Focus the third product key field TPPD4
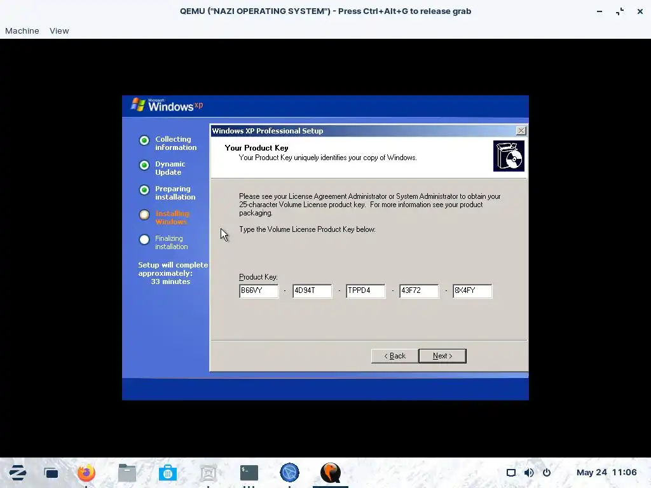Viewport: 651px width, 488px height. click(366, 290)
